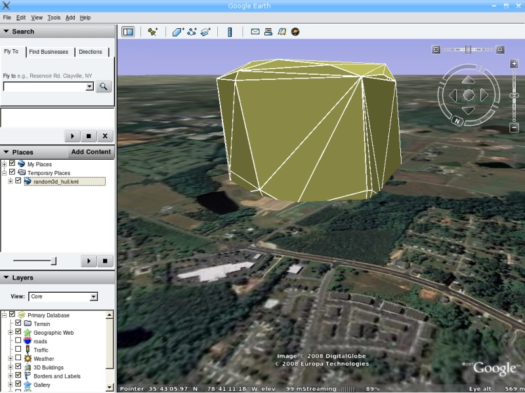The image size is (525, 393).
Task: Pan the view right with compass arrow
Action: pos(484,95)
